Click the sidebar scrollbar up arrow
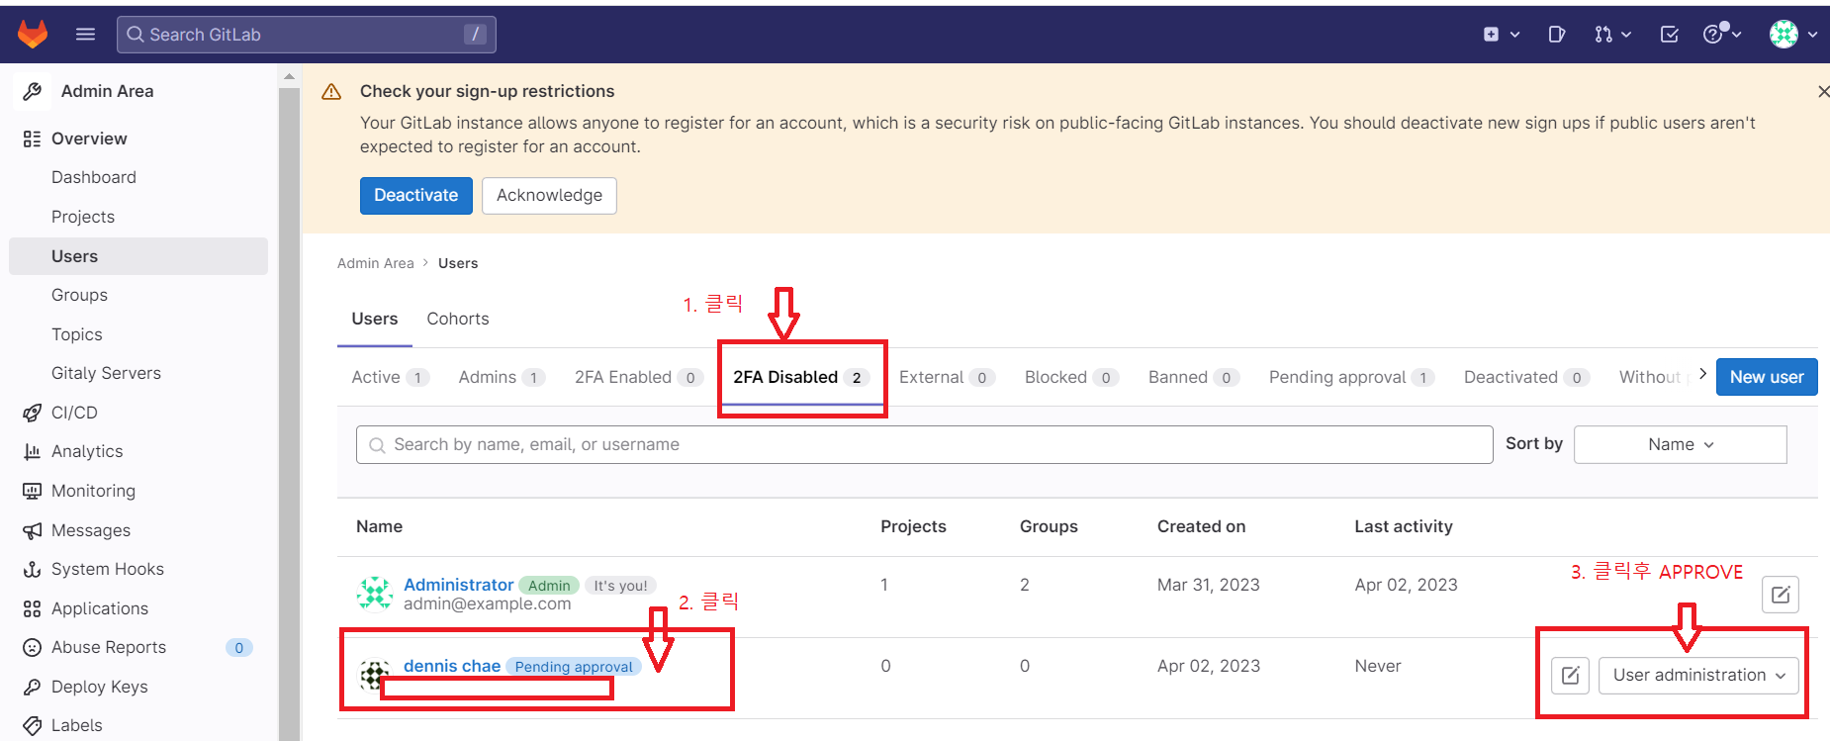This screenshot has height=741, width=1830. [289, 76]
